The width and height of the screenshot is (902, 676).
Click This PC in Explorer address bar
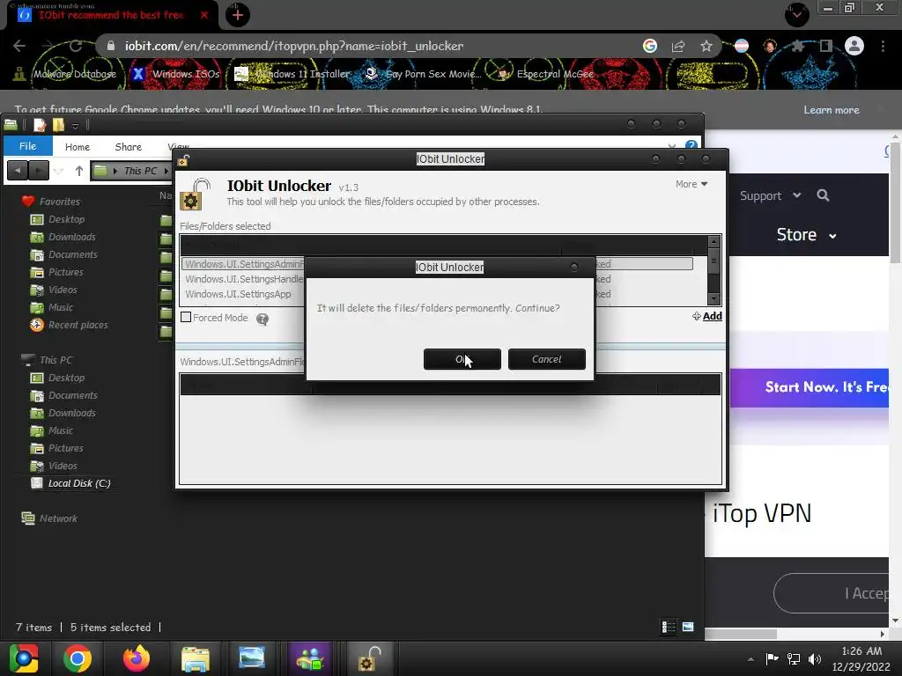click(x=140, y=171)
